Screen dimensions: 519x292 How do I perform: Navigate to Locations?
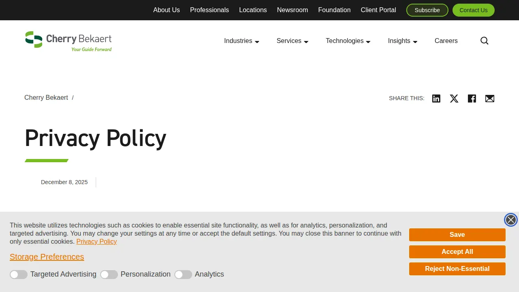point(253,10)
